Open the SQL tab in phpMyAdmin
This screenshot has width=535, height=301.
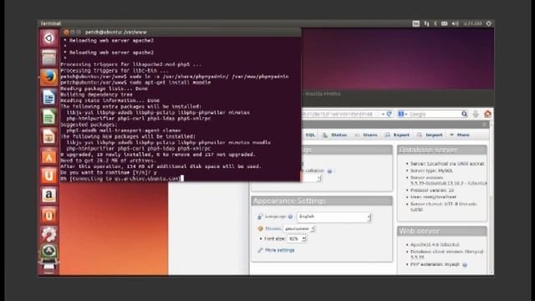tap(310, 135)
